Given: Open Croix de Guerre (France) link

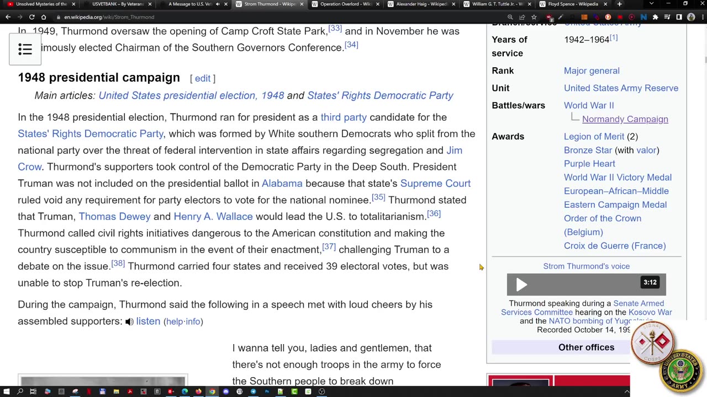Looking at the screenshot, I should coord(615,246).
